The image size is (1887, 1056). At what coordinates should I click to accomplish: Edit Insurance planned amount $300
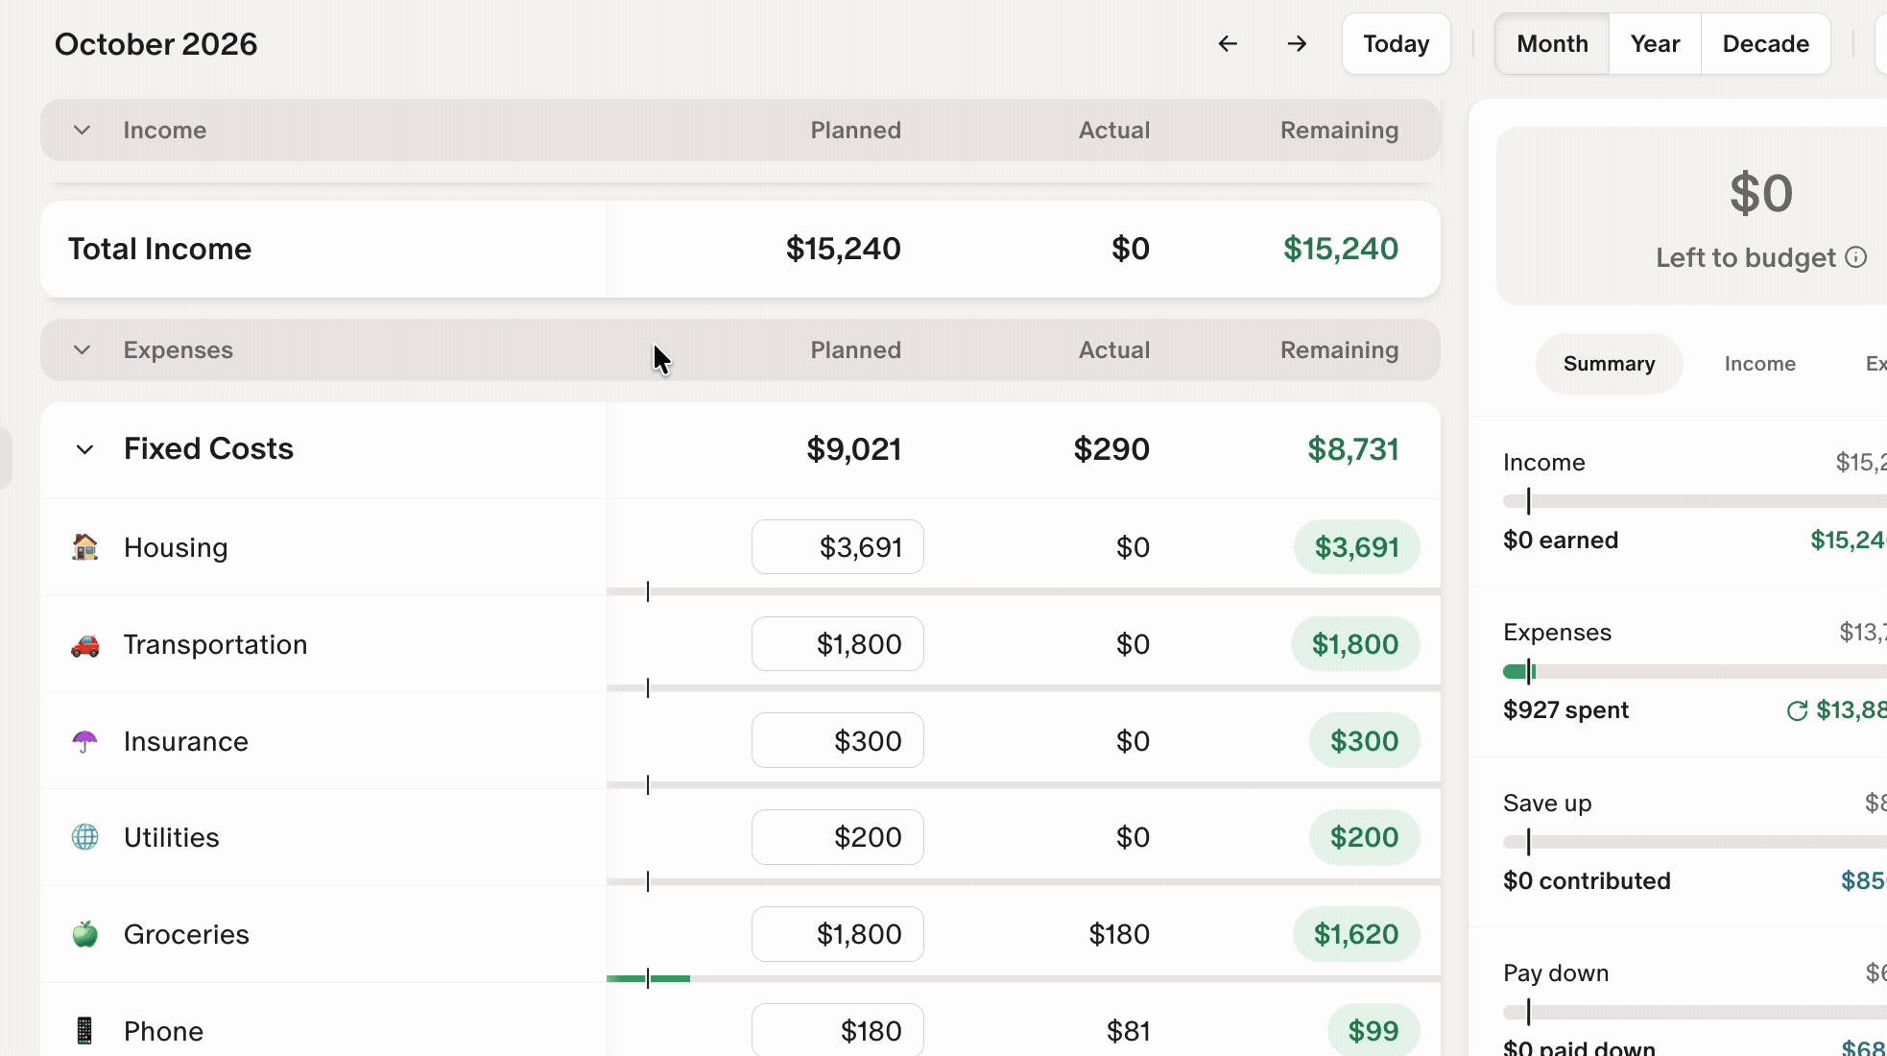(838, 741)
